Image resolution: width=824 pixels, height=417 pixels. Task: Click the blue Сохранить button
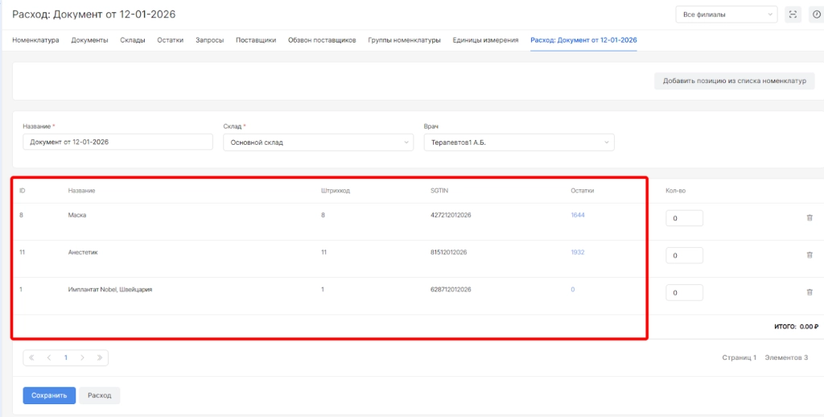[49, 395]
